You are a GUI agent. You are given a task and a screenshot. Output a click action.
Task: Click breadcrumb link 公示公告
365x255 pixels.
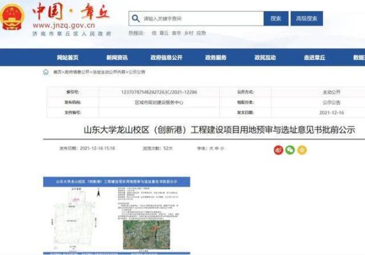137,72
